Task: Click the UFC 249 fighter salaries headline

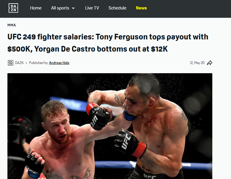Action: pos(108,43)
